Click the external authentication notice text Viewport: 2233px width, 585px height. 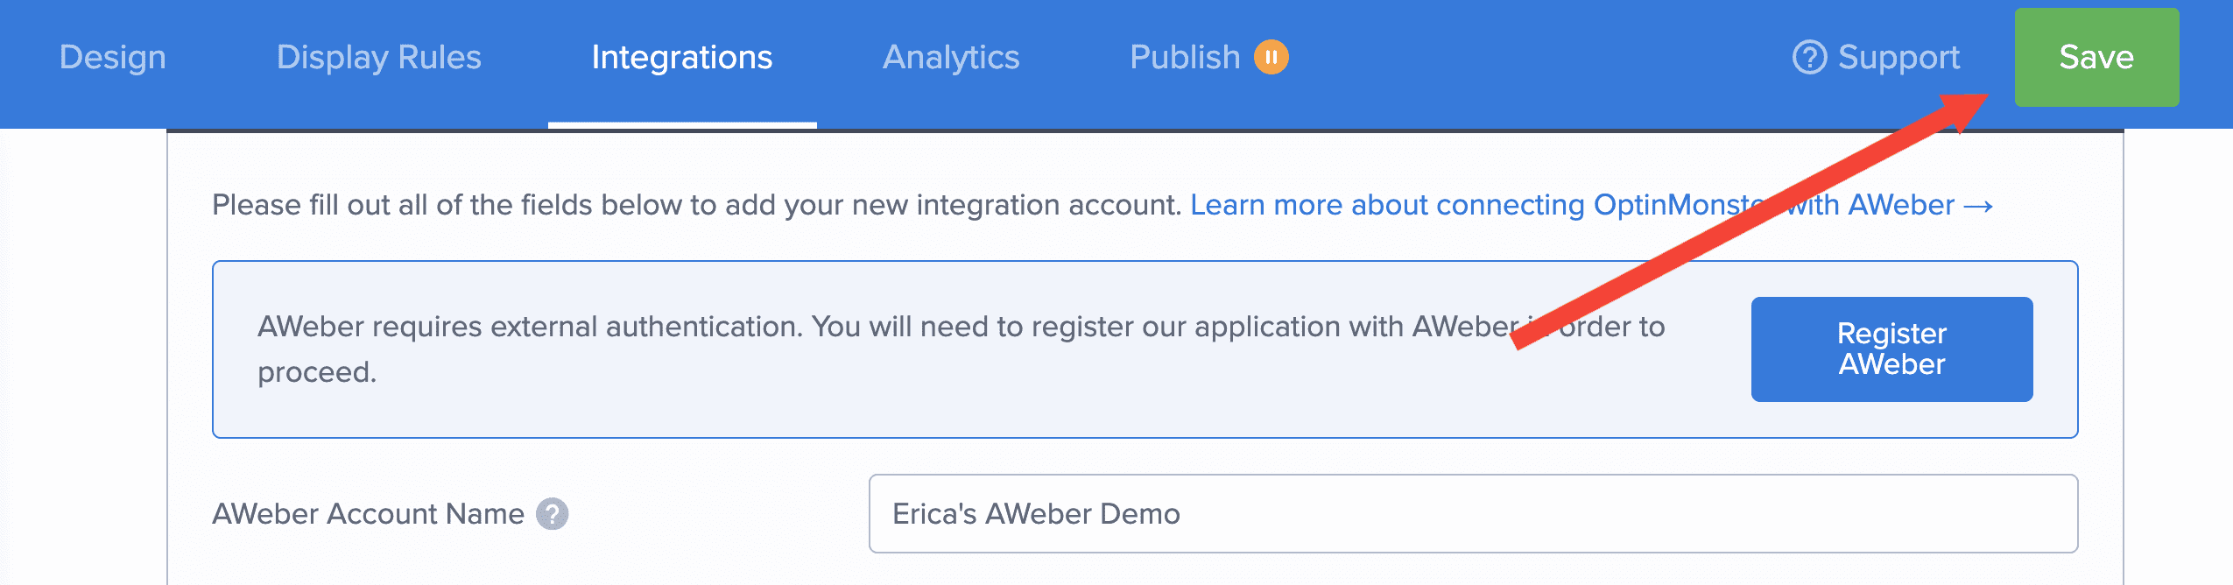coord(876,328)
